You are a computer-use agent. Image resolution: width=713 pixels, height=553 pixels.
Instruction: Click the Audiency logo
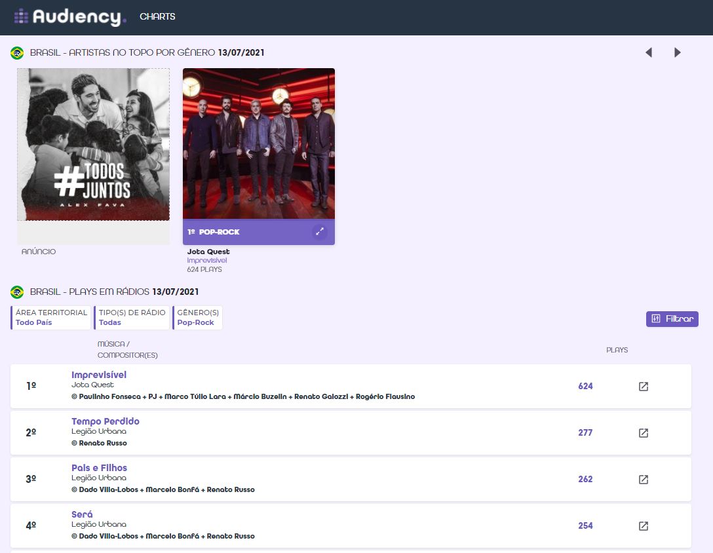coord(70,17)
